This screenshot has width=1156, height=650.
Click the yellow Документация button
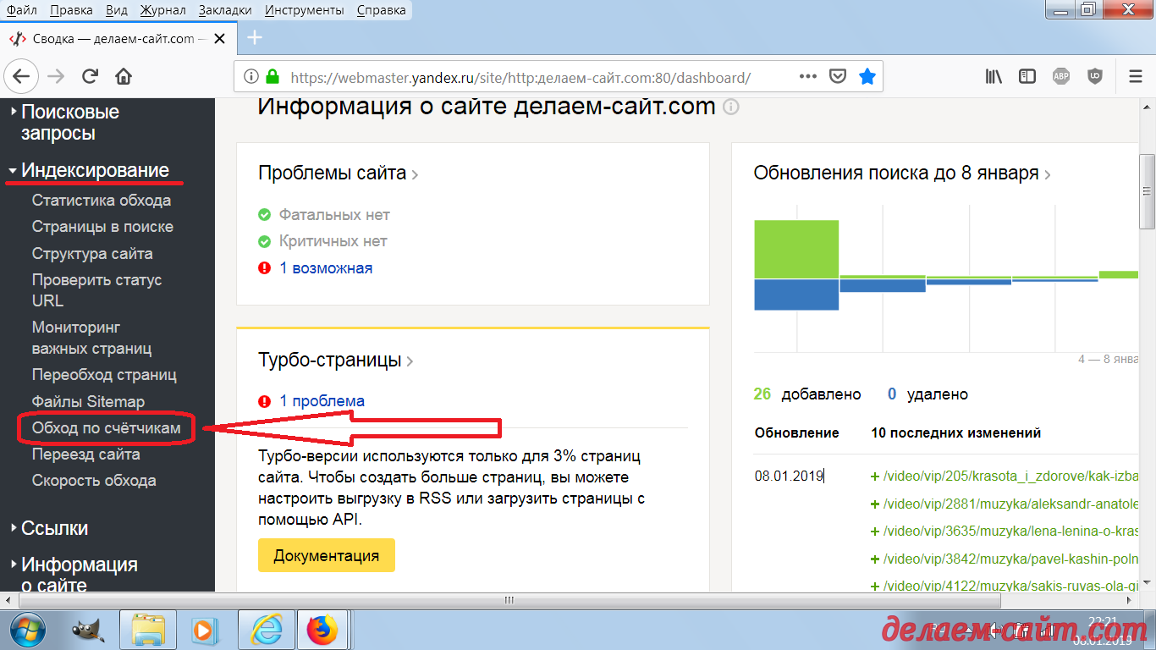coord(326,556)
